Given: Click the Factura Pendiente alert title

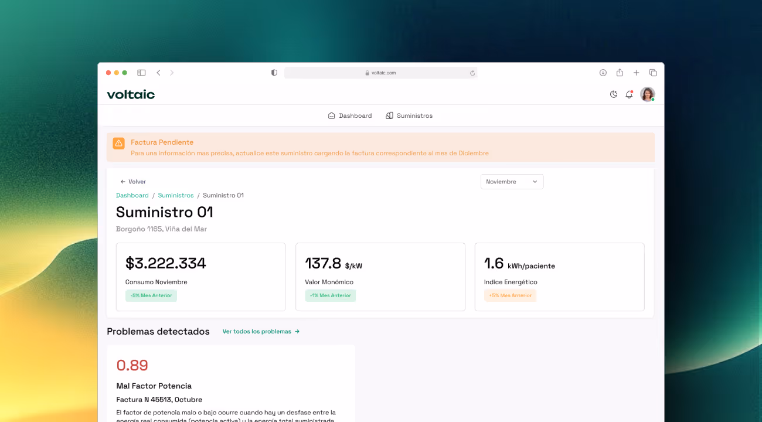Looking at the screenshot, I should pos(162,142).
